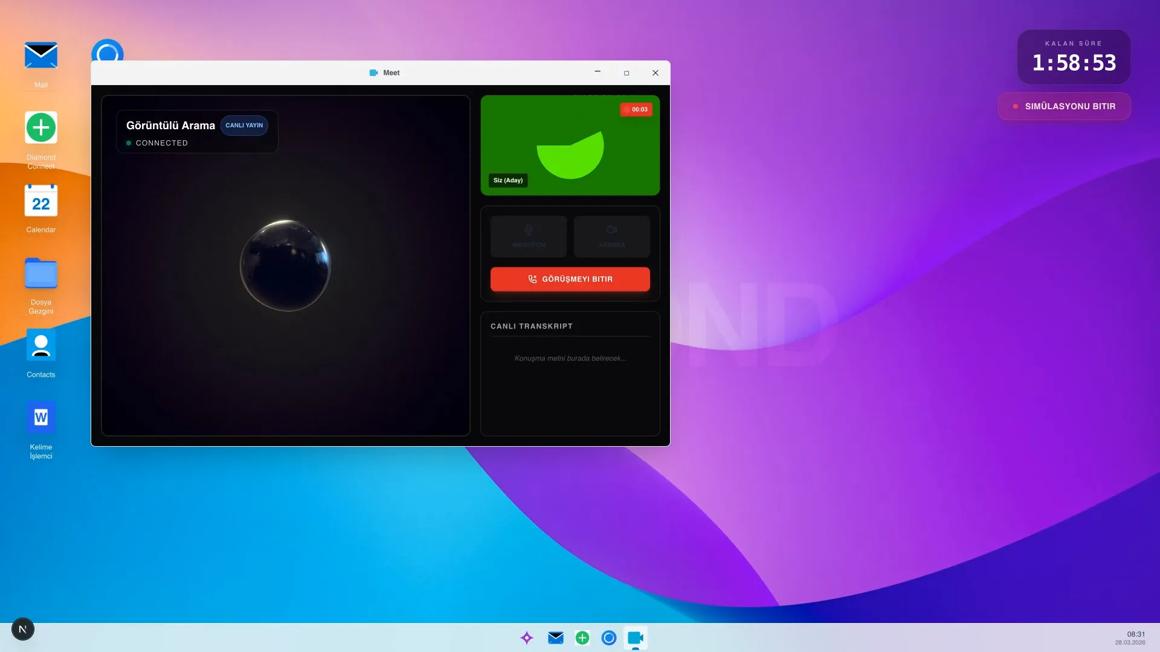
Task: Select the Meet camera icon in taskbar
Action: click(636, 638)
